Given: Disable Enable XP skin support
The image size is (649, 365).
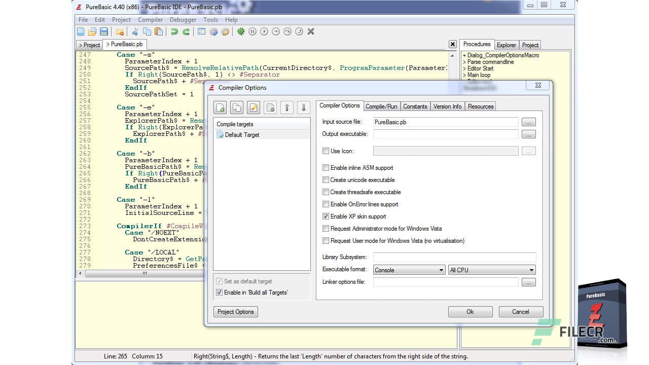Looking at the screenshot, I should [326, 216].
